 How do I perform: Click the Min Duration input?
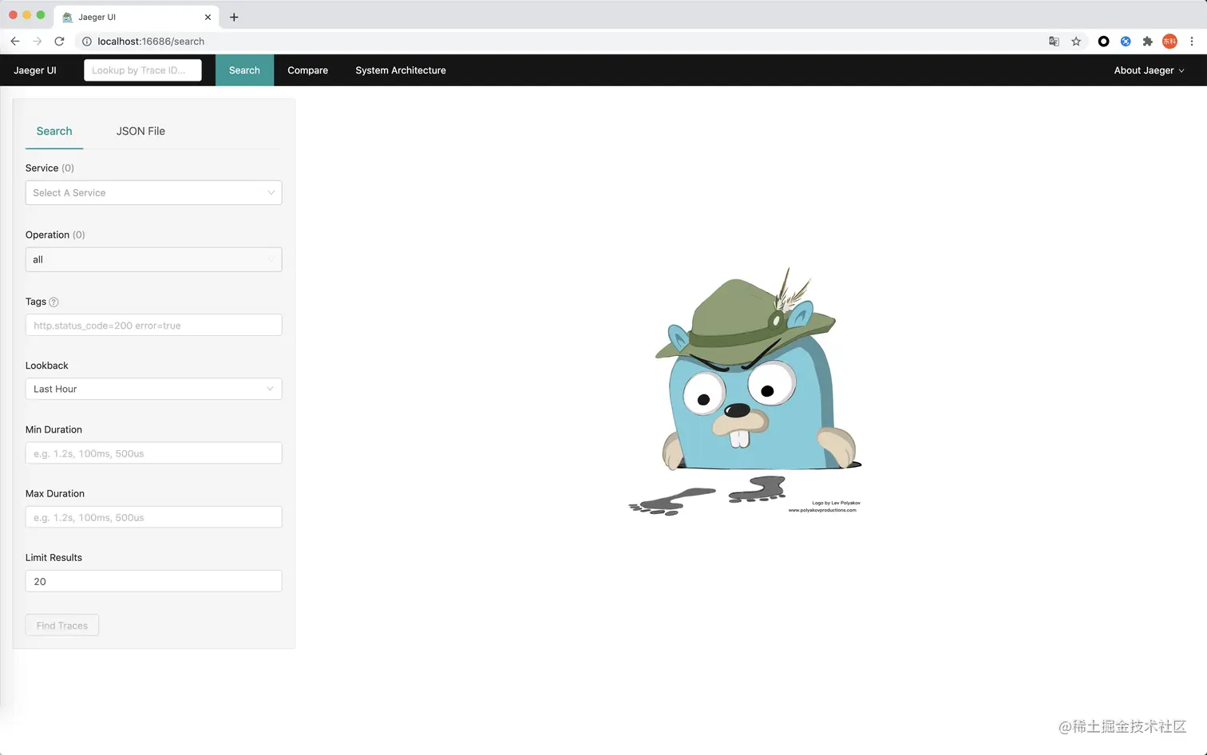pos(153,453)
